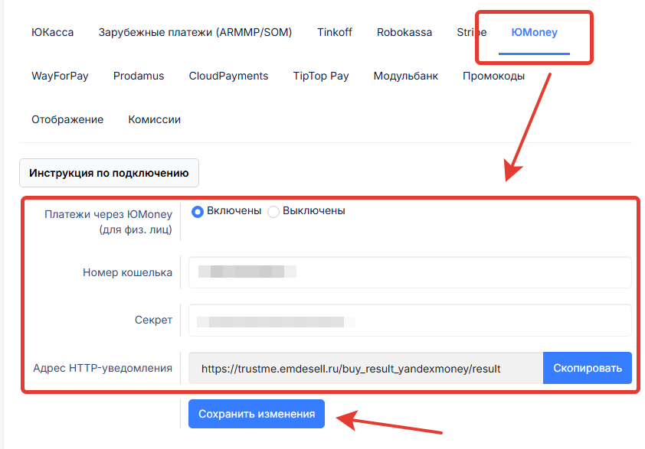Select the ЮMoney tab
Viewport: 645px width, 449px height.
point(534,32)
